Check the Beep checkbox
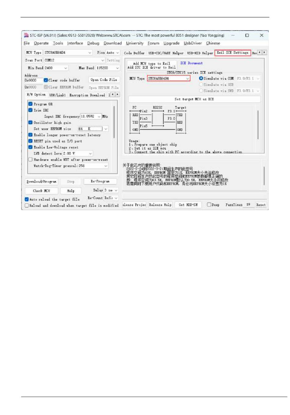 click(209, 205)
